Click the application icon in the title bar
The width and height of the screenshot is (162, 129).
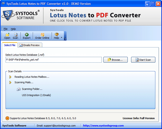(x=3, y=4)
